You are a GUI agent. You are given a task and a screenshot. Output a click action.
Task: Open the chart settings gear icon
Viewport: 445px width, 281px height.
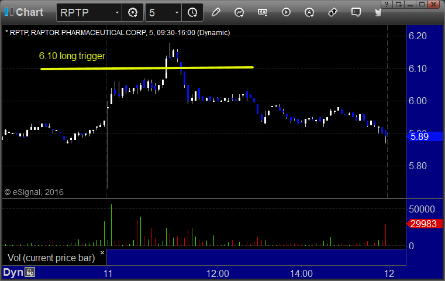[x=133, y=12]
